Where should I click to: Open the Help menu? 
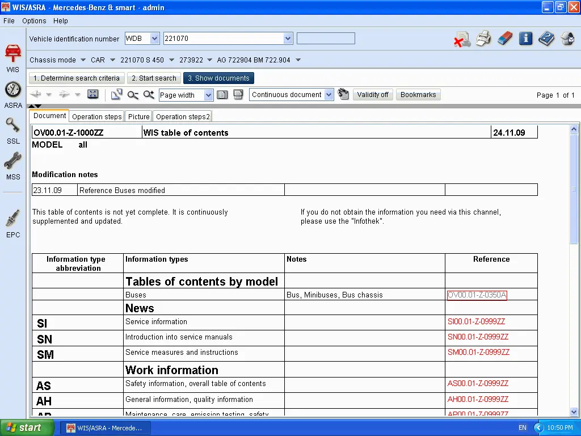[60, 21]
